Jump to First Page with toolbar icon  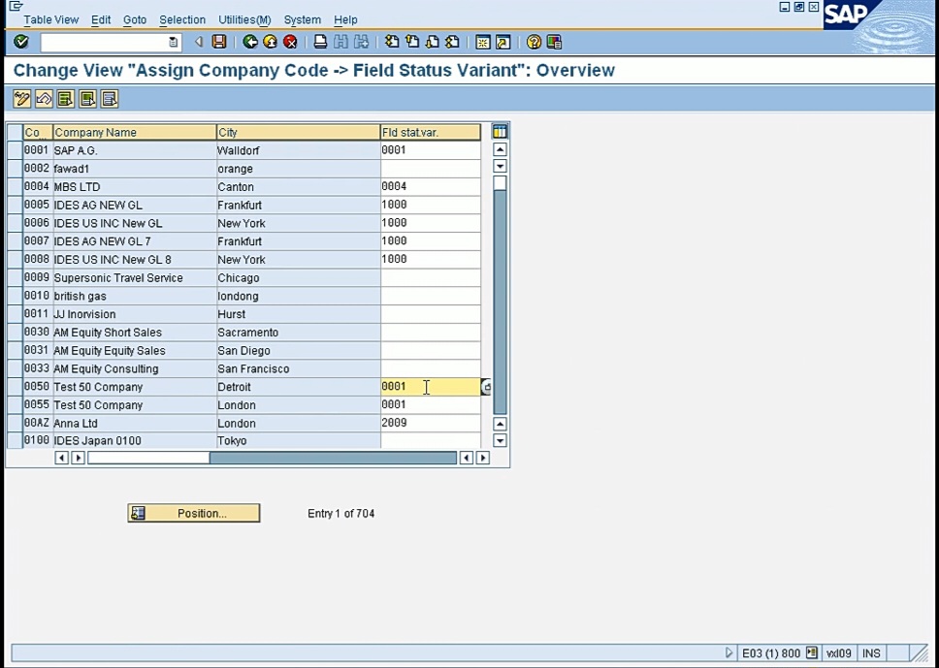[x=392, y=42]
